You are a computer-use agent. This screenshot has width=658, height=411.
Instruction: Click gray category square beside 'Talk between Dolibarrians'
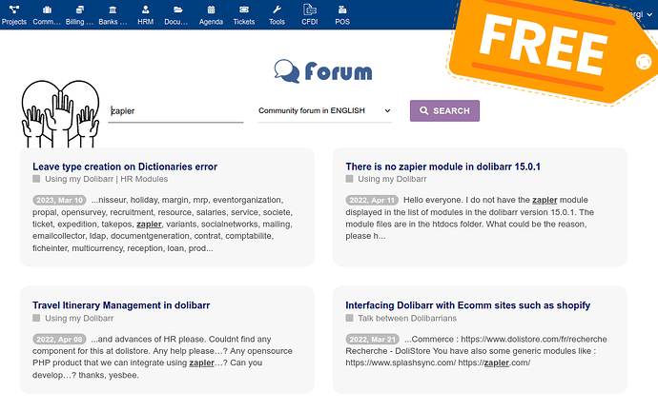click(349, 318)
